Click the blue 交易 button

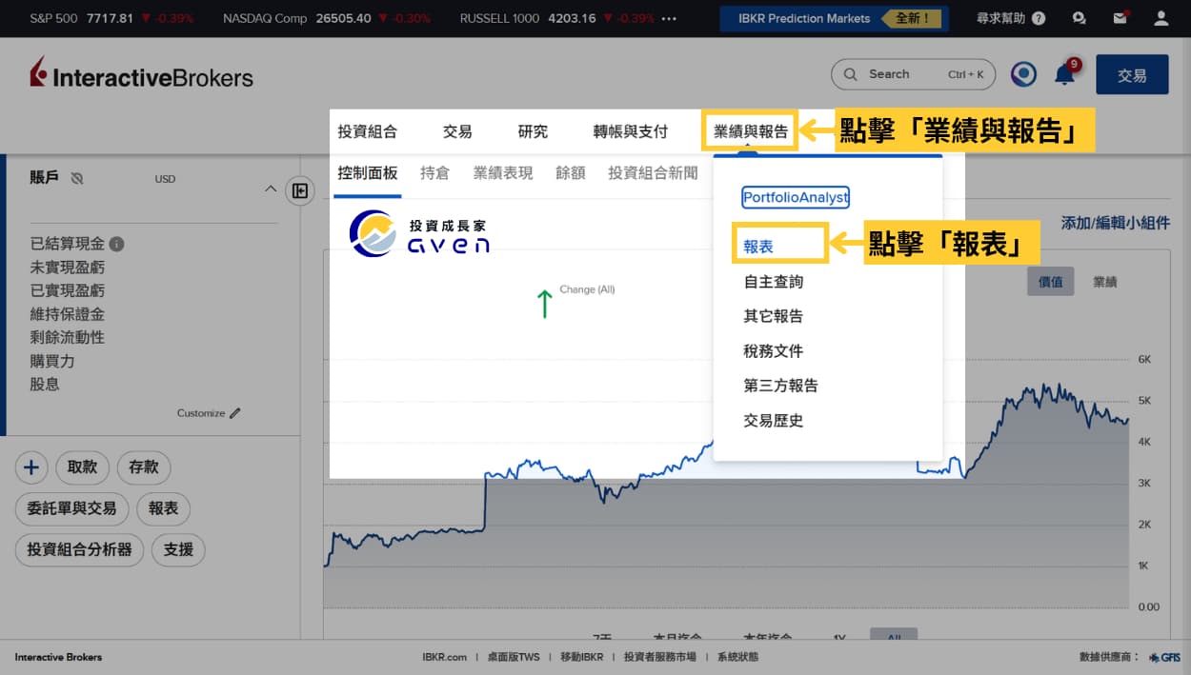1132,74
